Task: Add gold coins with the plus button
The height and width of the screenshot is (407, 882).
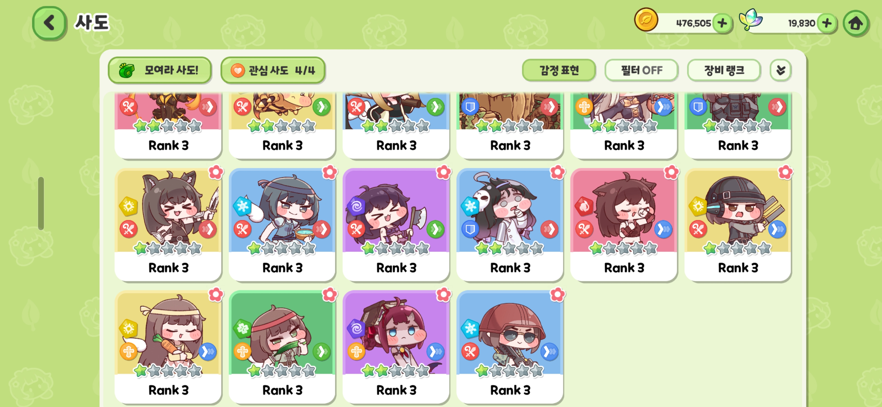Action: click(x=723, y=23)
